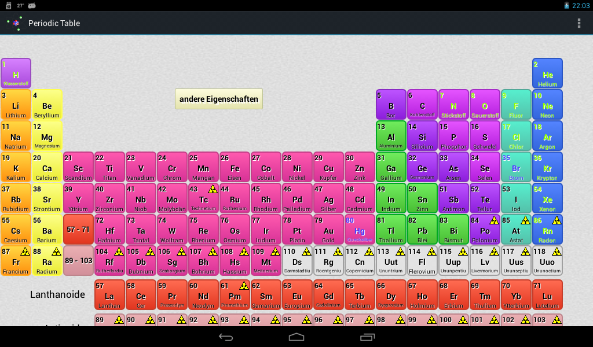
Task: Tap the Lutetium (Lu) element tile
Action: 547,295
